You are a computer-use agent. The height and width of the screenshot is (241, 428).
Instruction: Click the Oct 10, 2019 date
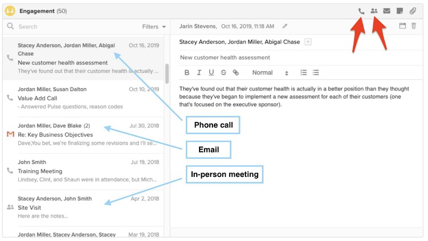[x=144, y=90]
